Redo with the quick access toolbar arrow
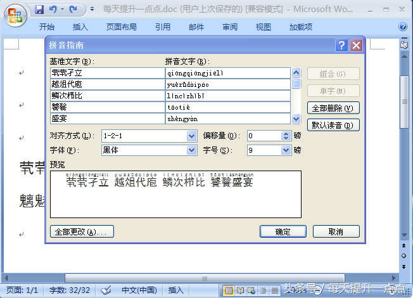The image size is (413, 298). tap(73, 10)
